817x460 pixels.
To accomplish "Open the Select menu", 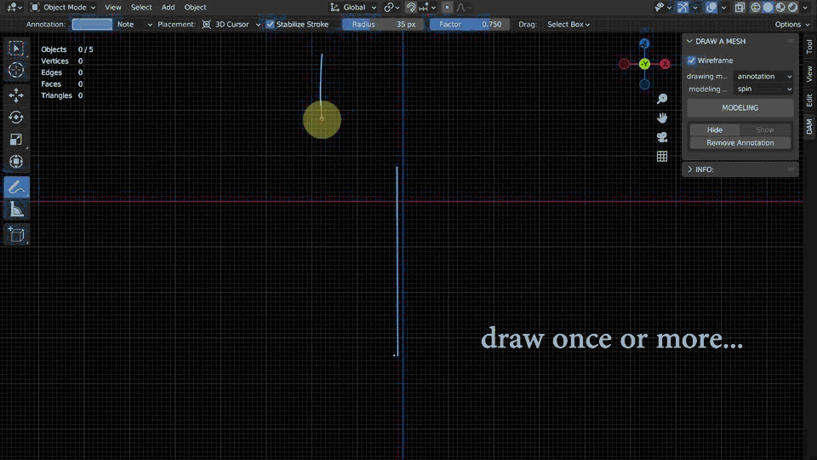I will [141, 8].
